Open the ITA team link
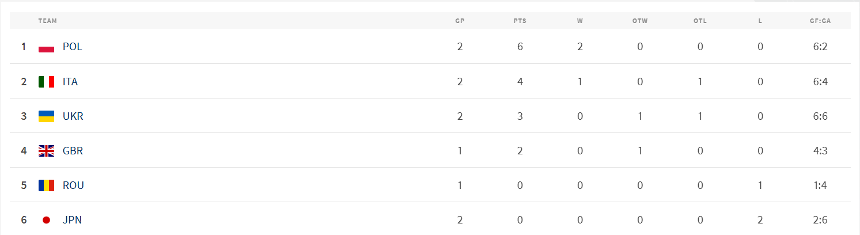Screen dimensions: 860x235 click(x=70, y=82)
